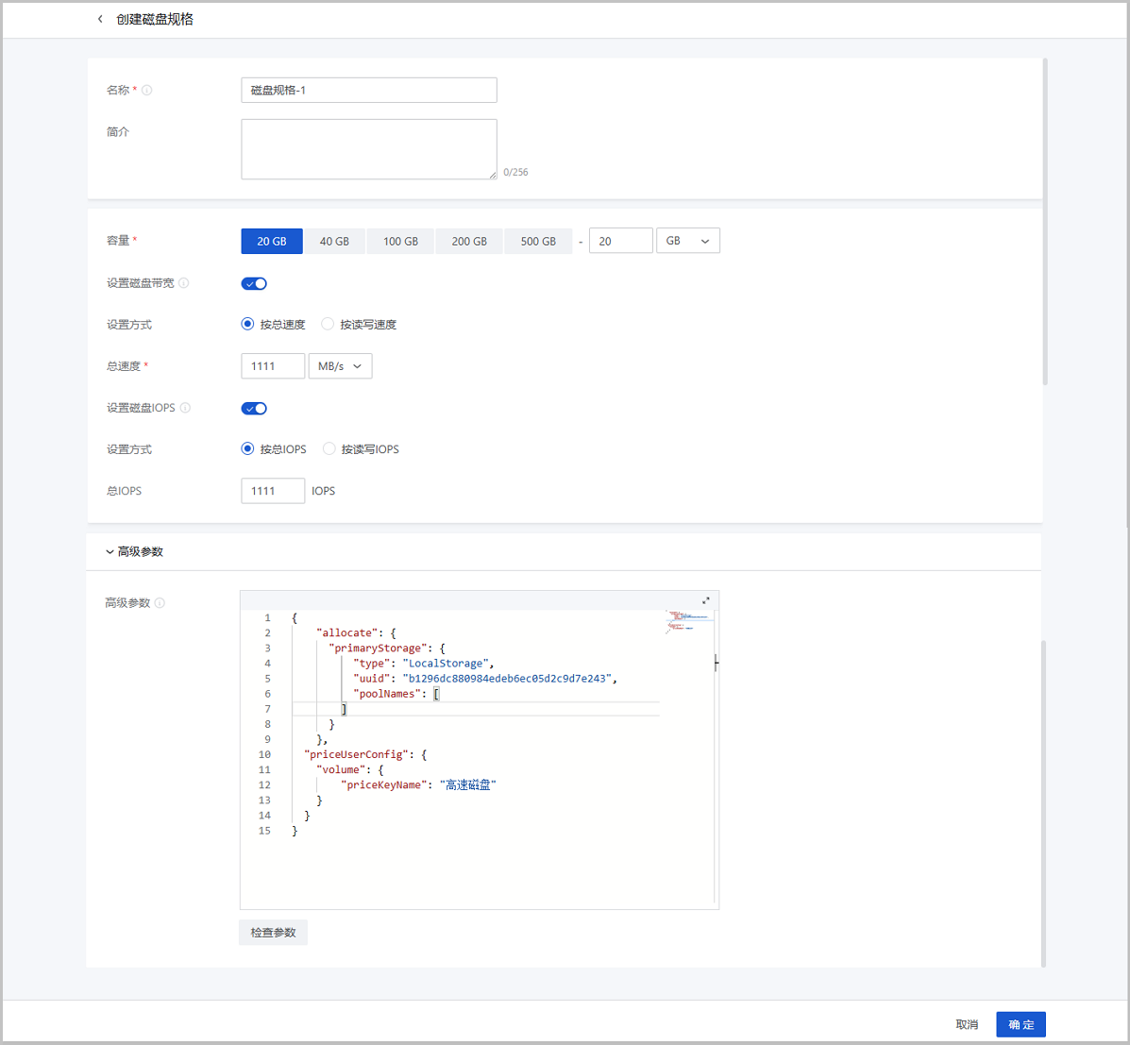Image resolution: width=1130 pixels, height=1045 pixels.
Task: Click the 总速度 value input field
Action: (x=273, y=366)
